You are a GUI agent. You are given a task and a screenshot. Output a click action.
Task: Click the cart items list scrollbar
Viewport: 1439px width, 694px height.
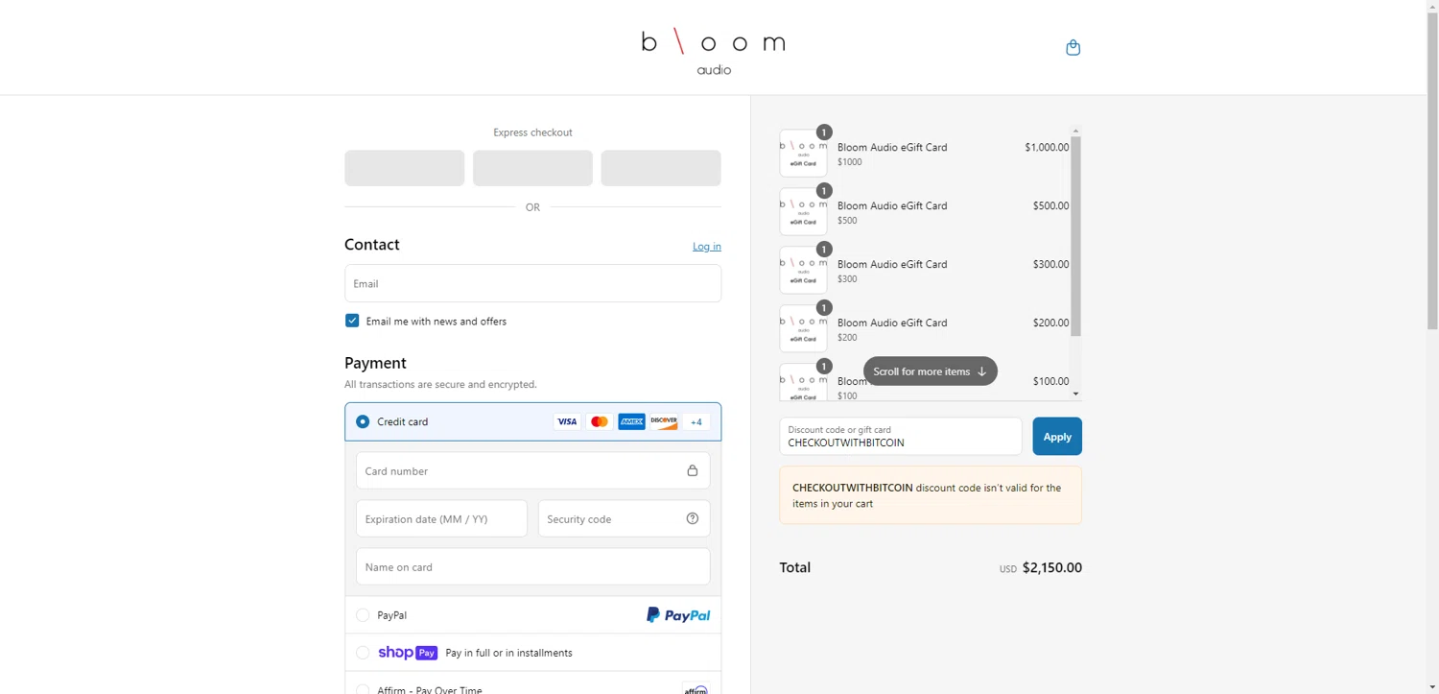click(x=1075, y=236)
